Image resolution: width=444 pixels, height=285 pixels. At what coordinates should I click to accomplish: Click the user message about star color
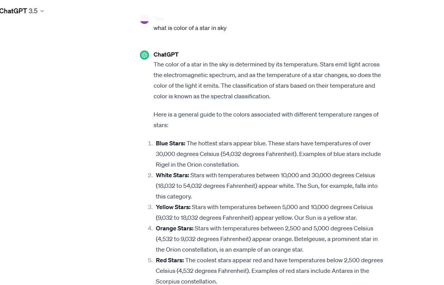pos(190,28)
